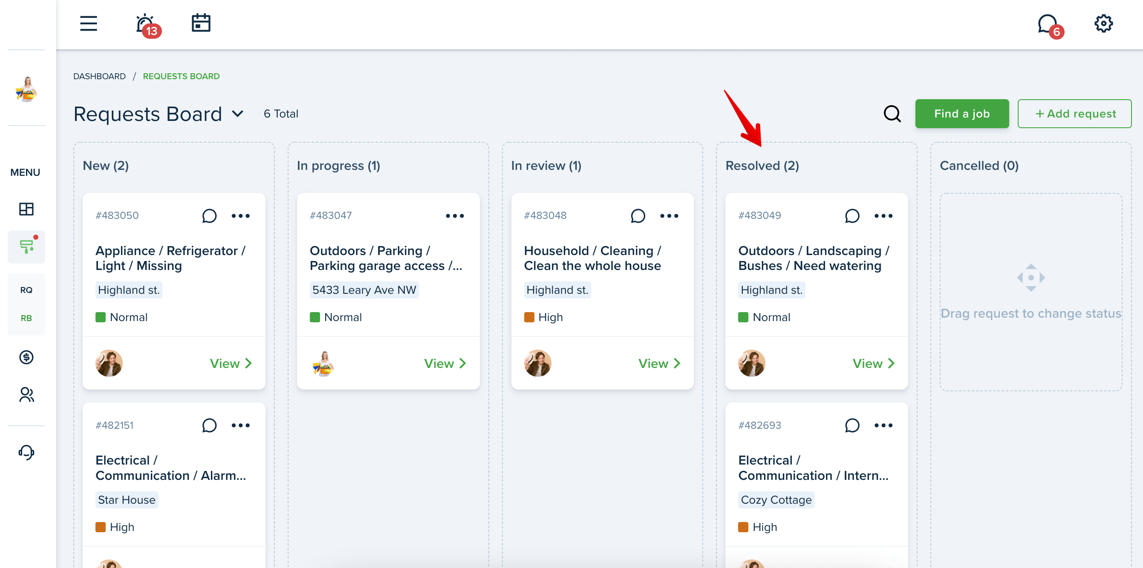
Task: Open alerts bell with 13 notifications
Action: (148, 25)
